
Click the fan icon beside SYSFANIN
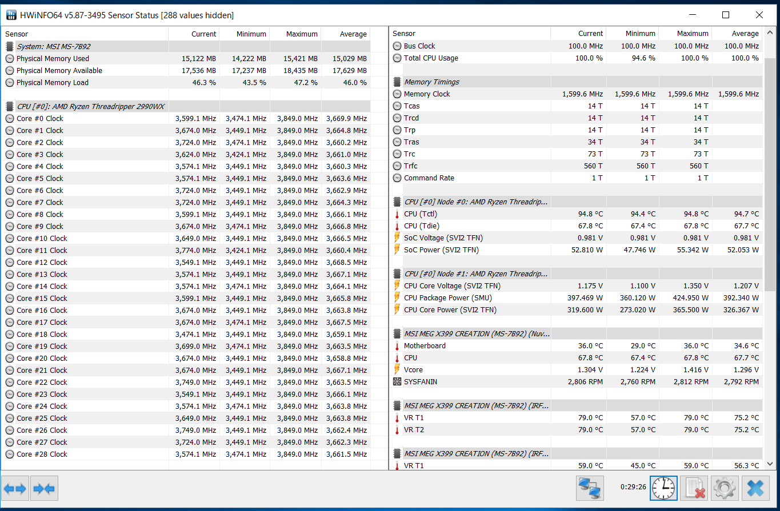click(397, 382)
